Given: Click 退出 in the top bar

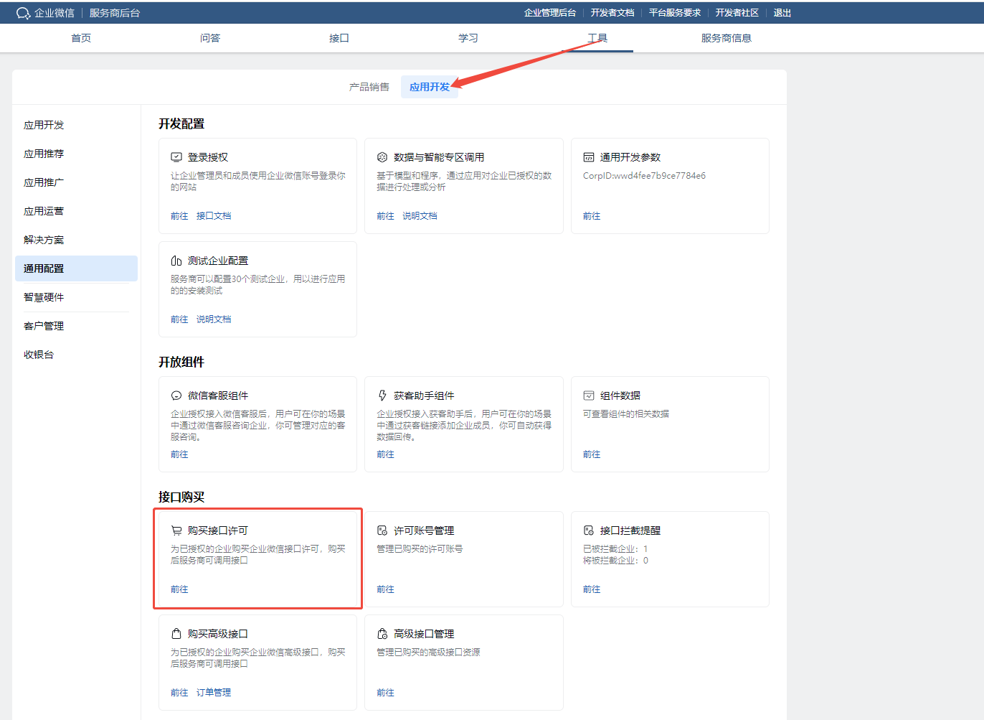Looking at the screenshot, I should [x=782, y=13].
